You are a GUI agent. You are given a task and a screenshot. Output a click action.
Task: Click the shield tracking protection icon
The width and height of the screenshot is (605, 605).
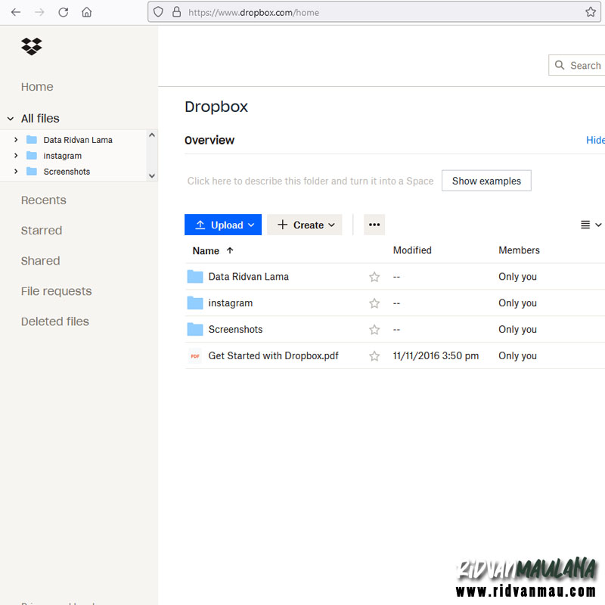[x=158, y=12]
